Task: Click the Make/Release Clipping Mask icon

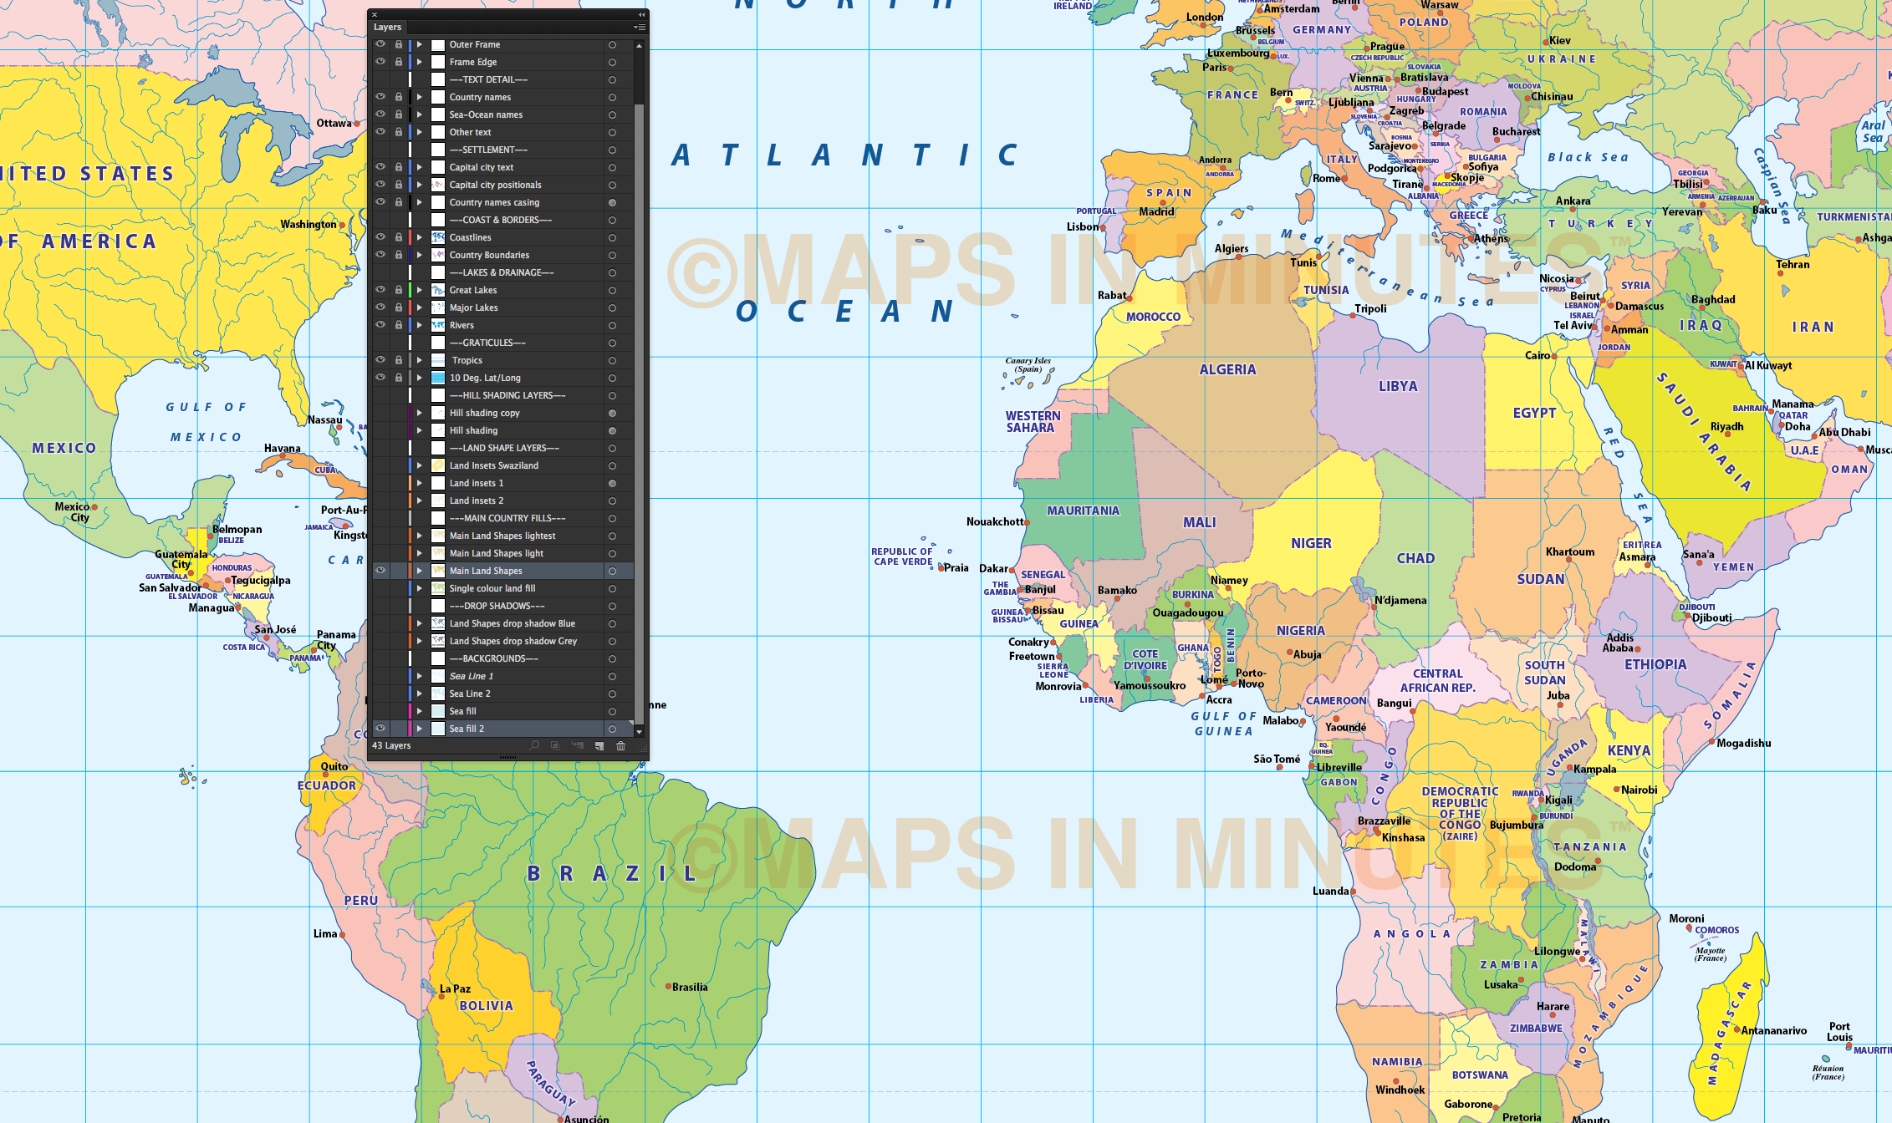Action: click(x=555, y=744)
